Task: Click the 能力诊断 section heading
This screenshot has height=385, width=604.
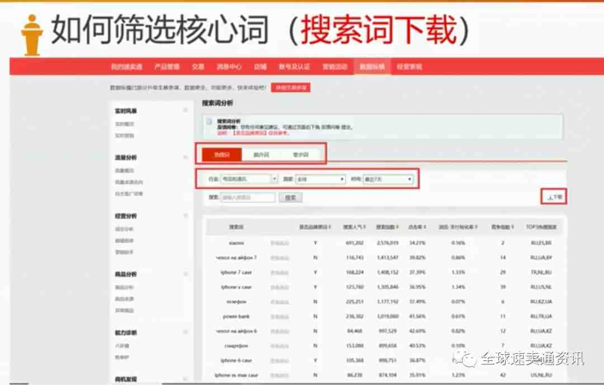Action: [x=126, y=332]
